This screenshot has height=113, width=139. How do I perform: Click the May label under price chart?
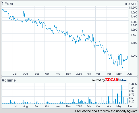(x=119, y=74)
